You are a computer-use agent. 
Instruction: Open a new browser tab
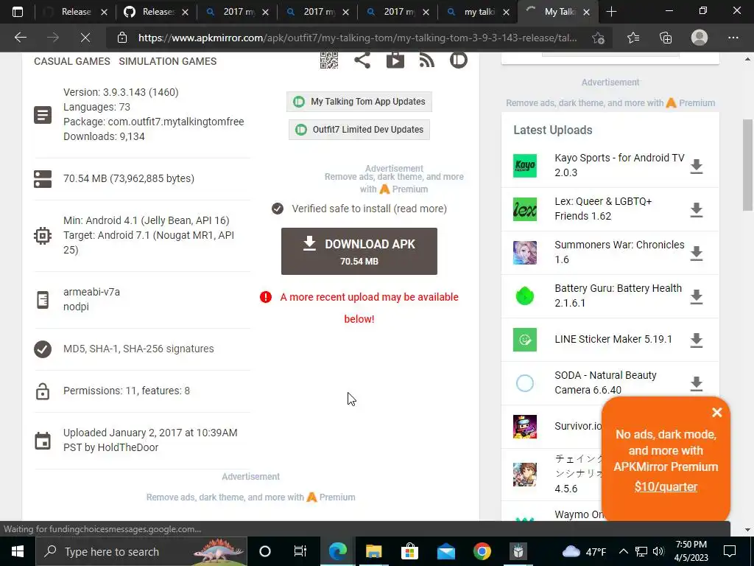point(611,12)
